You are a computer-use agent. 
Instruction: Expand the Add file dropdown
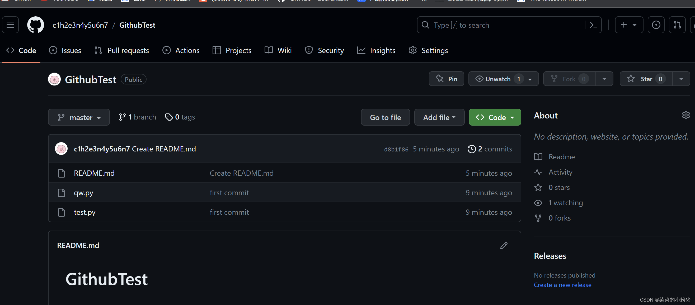click(x=439, y=117)
